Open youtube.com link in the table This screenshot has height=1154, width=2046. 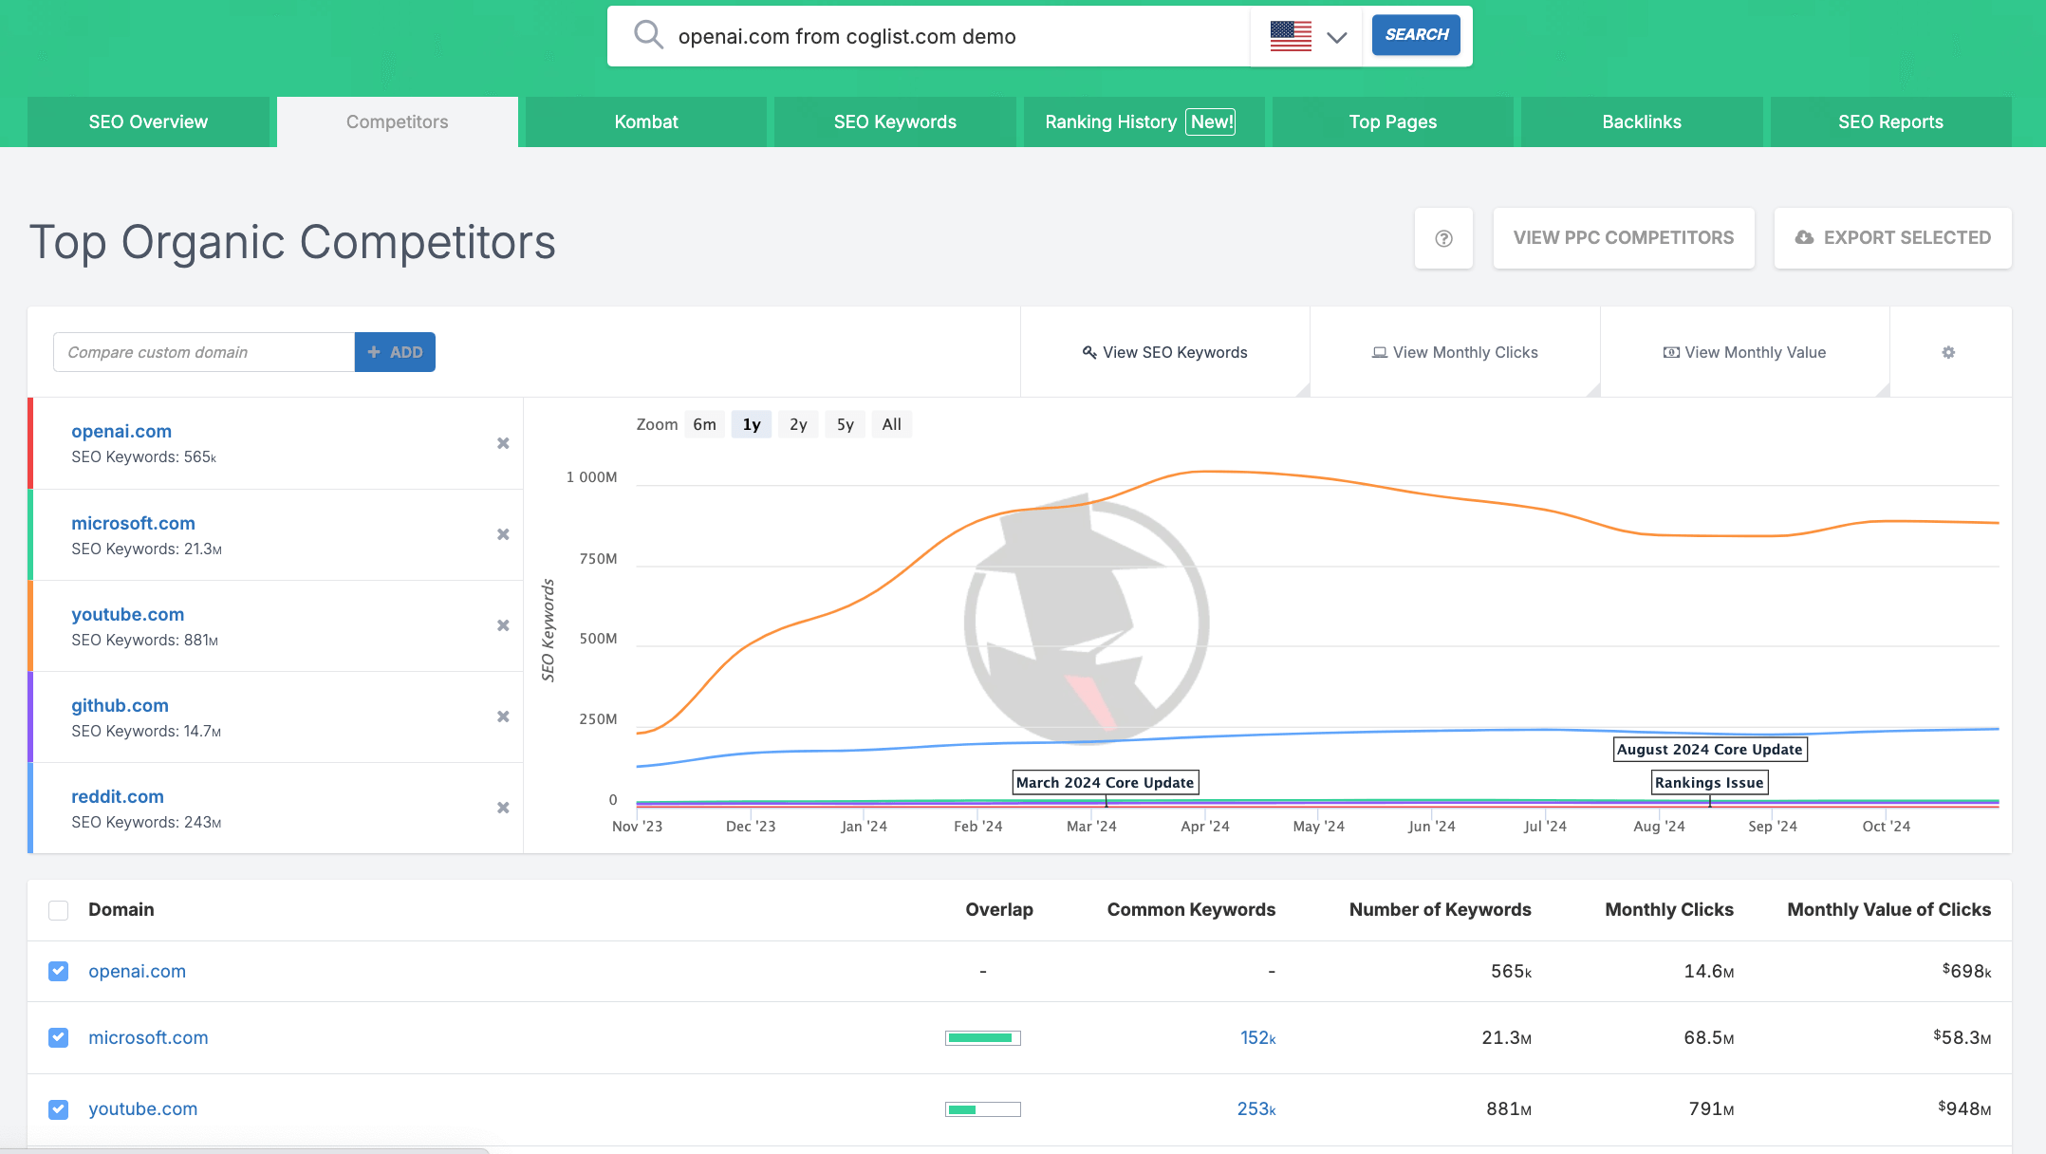click(142, 1108)
